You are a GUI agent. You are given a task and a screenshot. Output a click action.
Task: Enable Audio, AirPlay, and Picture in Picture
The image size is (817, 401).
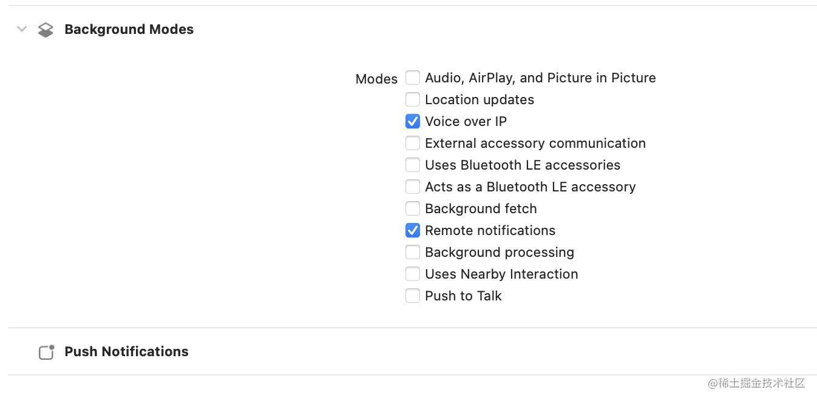(413, 78)
